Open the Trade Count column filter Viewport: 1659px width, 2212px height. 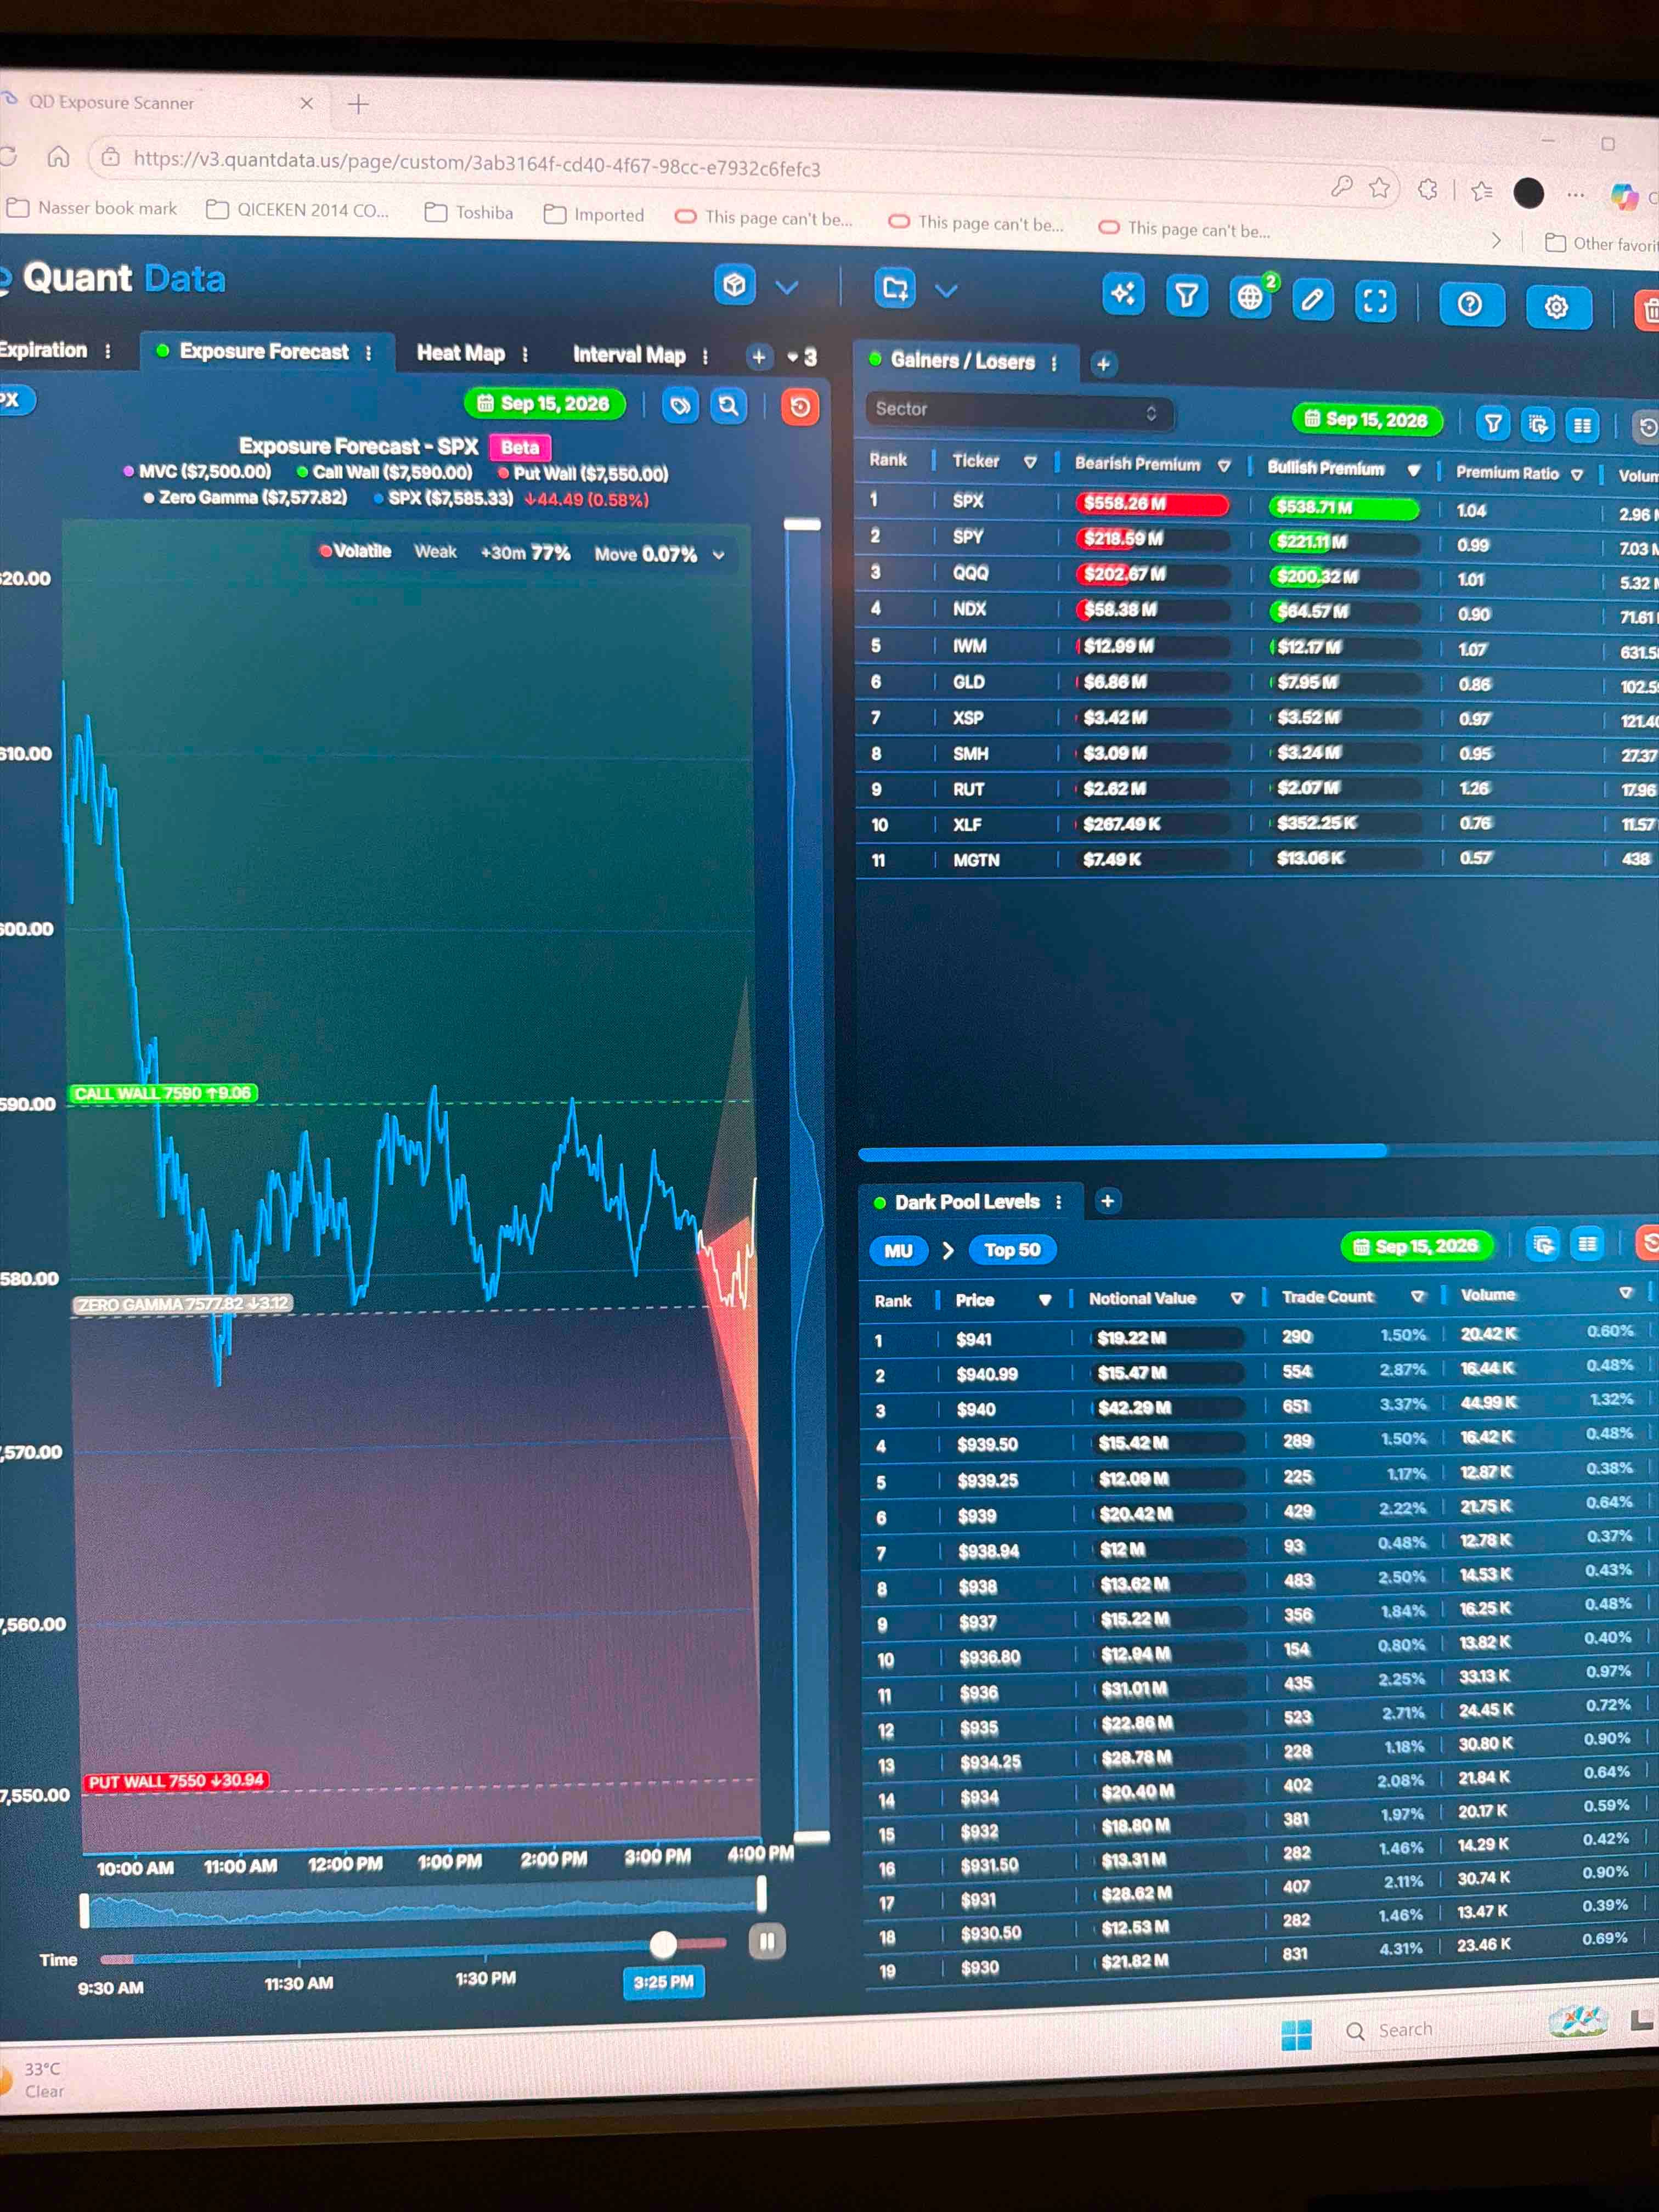(1417, 1296)
